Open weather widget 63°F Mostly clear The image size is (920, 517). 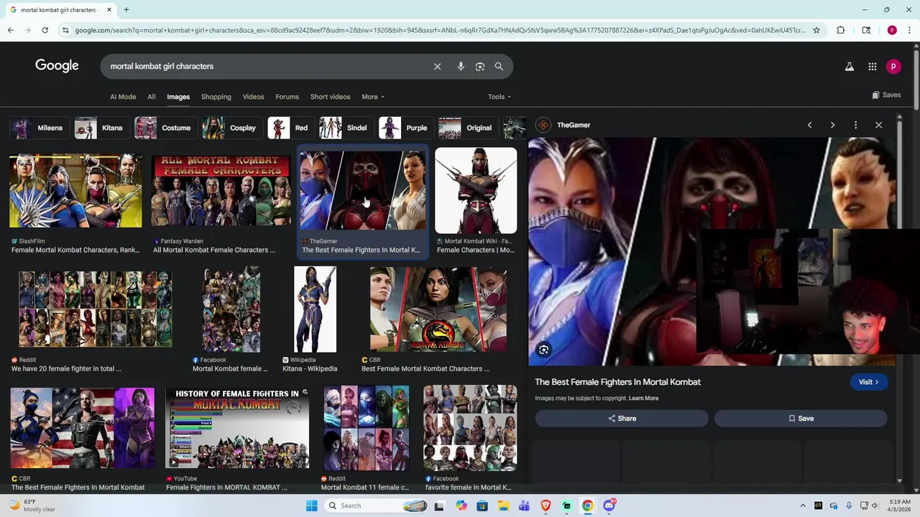[x=32, y=506]
